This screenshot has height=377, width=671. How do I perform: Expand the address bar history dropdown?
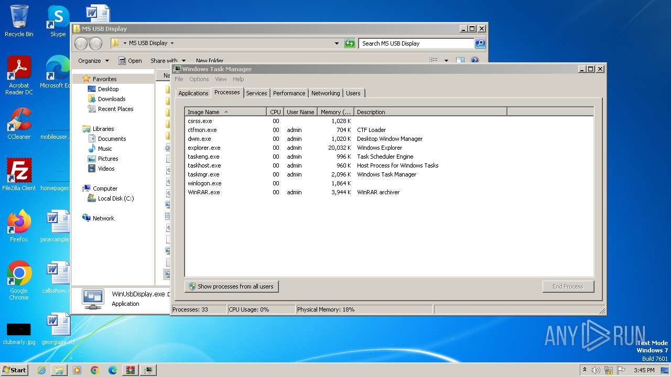pyautogui.click(x=337, y=43)
